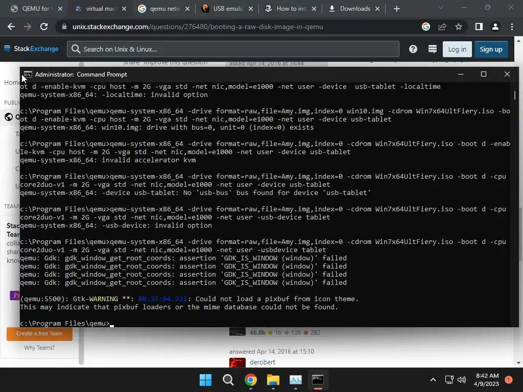Open the Windows Start menu
The height and width of the screenshot is (392, 523).
click(205, 380)
